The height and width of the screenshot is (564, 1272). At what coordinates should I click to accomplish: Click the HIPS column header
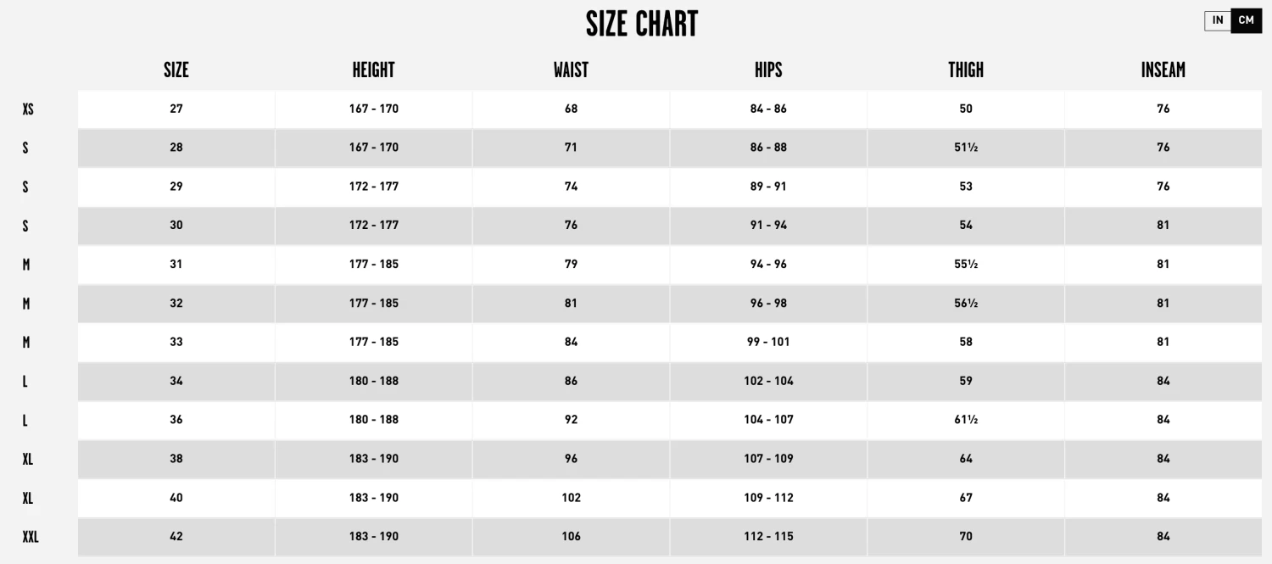(x=768, y=70)
